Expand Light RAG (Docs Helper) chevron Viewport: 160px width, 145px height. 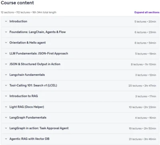6,107
